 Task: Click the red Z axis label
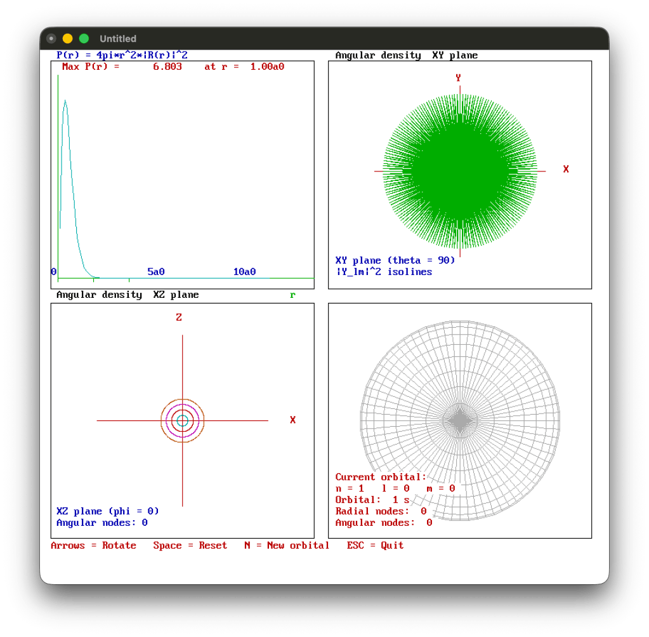pyautogui.click(x=179, y=318)
